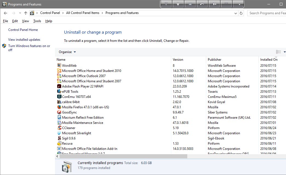Select Microsoft Office File Validation Add-In icon
Viewport: 286px width, 175px height.
[x=59, y=148]
